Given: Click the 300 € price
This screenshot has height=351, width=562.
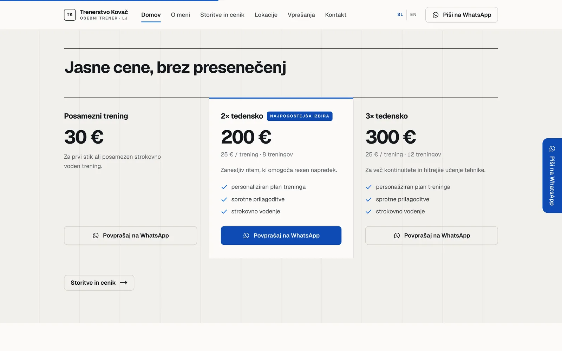Looking at the screenshot, I should [391, 137].
